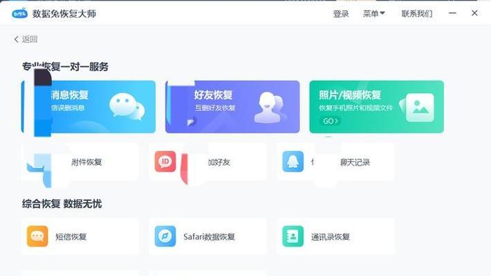Minimize the application window
Screen dimensions: 491x276
pos(452,13)
